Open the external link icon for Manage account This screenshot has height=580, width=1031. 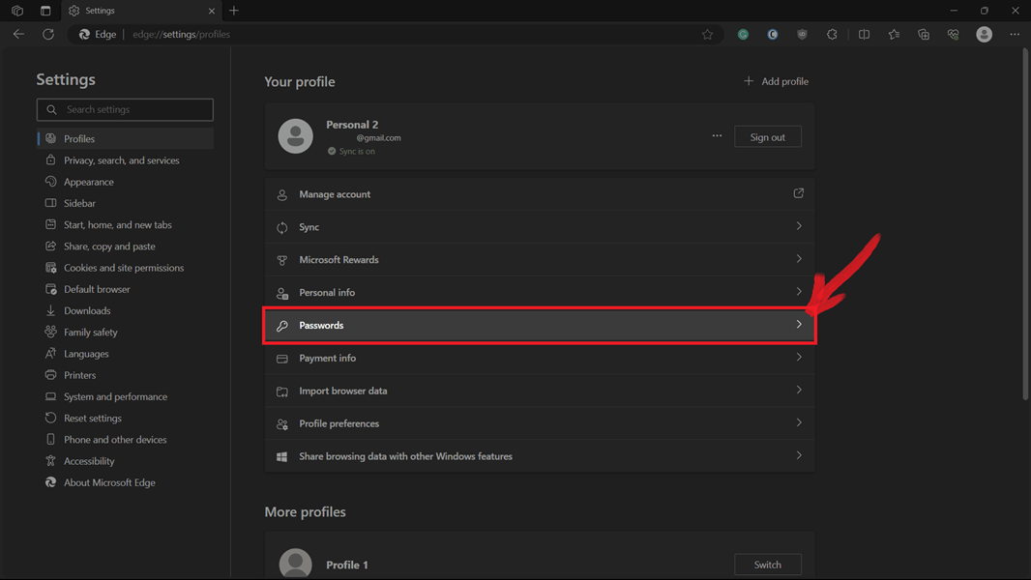point(798,193)
